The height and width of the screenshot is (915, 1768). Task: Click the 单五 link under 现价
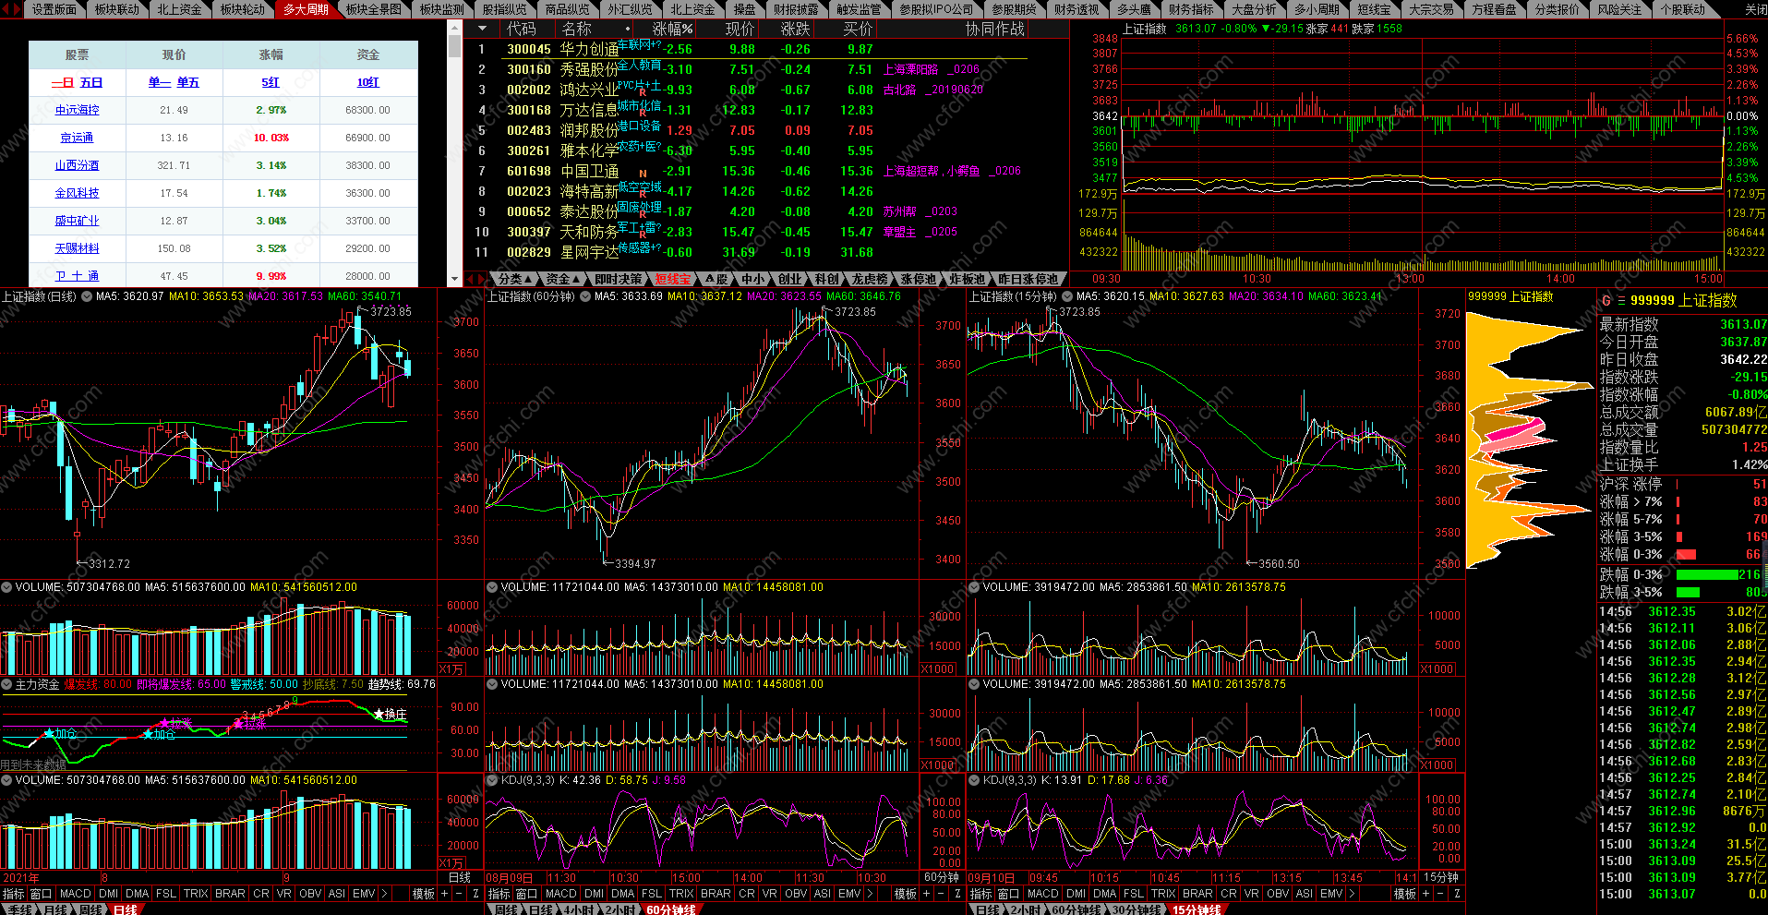188,82
